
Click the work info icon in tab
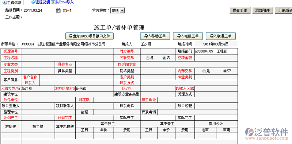point(4,3)
